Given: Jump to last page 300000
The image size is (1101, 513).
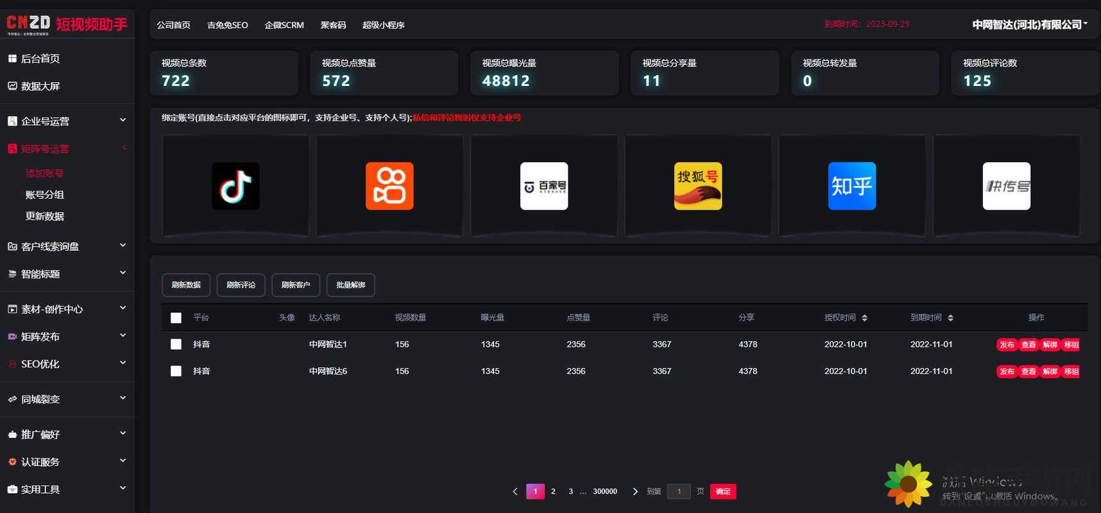Looking at the screenshot, I should [605, 492].
